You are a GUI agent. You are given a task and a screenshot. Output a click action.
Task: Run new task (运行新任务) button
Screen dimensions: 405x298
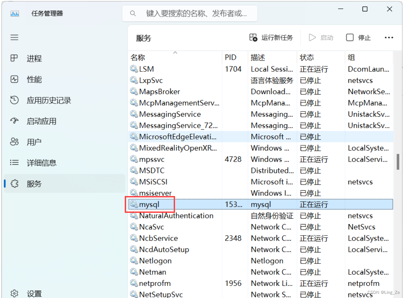click(271, 38)
